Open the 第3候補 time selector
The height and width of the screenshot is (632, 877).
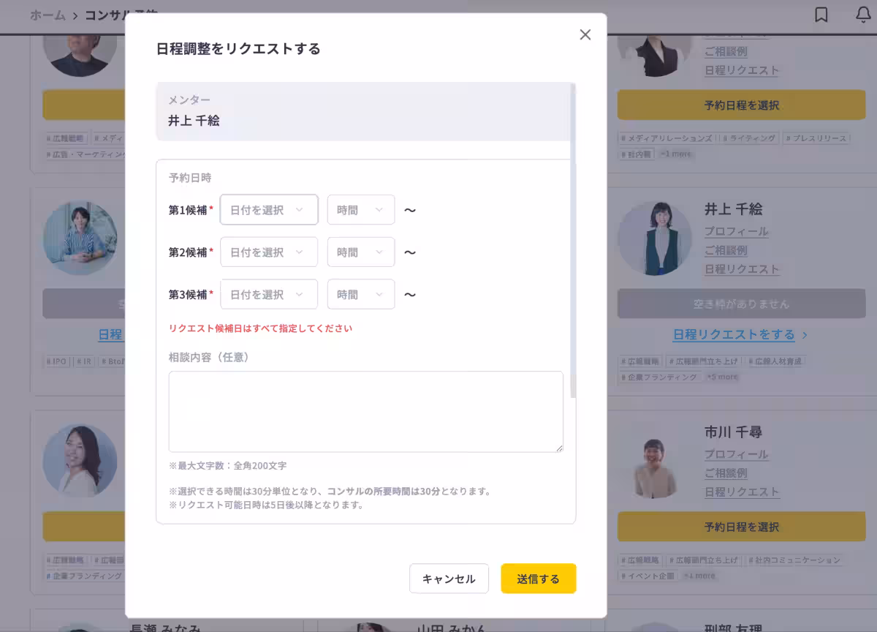click(360, 294)
